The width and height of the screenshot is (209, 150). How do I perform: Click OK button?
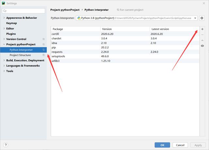pos(162,145)
